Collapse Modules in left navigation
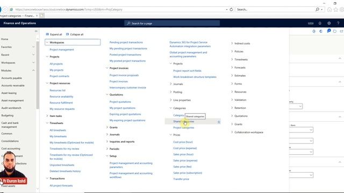The width and height of the screenshot is (344, 193). tap(33, 70)
